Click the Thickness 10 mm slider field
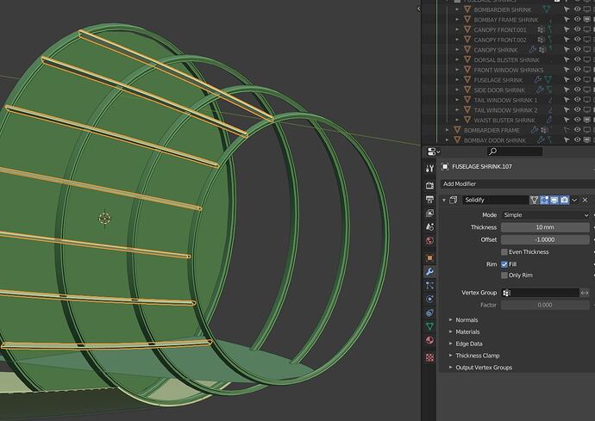The height and width of the screenshot is (421, 595). pos(545,227)
